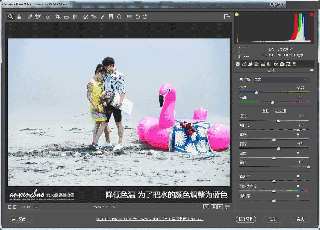Screen dimensions: 320x230
Task: Select the Zoom tool
Action: [11, 16]
